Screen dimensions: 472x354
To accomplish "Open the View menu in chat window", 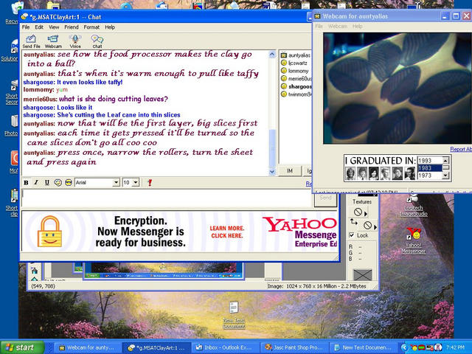I will (54, 27).
